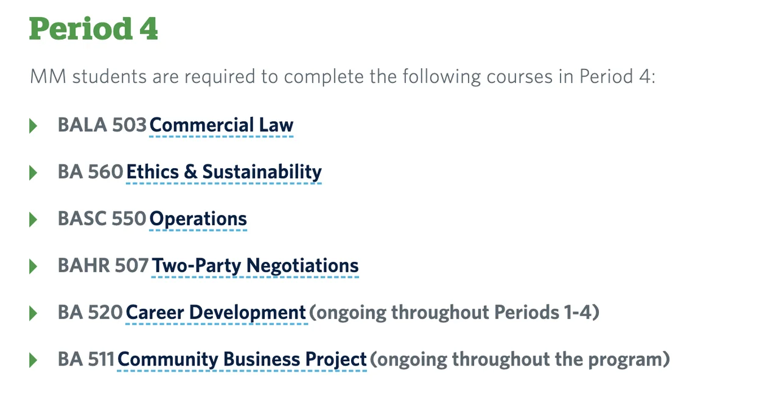Screen dimensions: 779x394
Task: Click the "ongoing throughout Periods 1-4" note
Action: point(454,313)
